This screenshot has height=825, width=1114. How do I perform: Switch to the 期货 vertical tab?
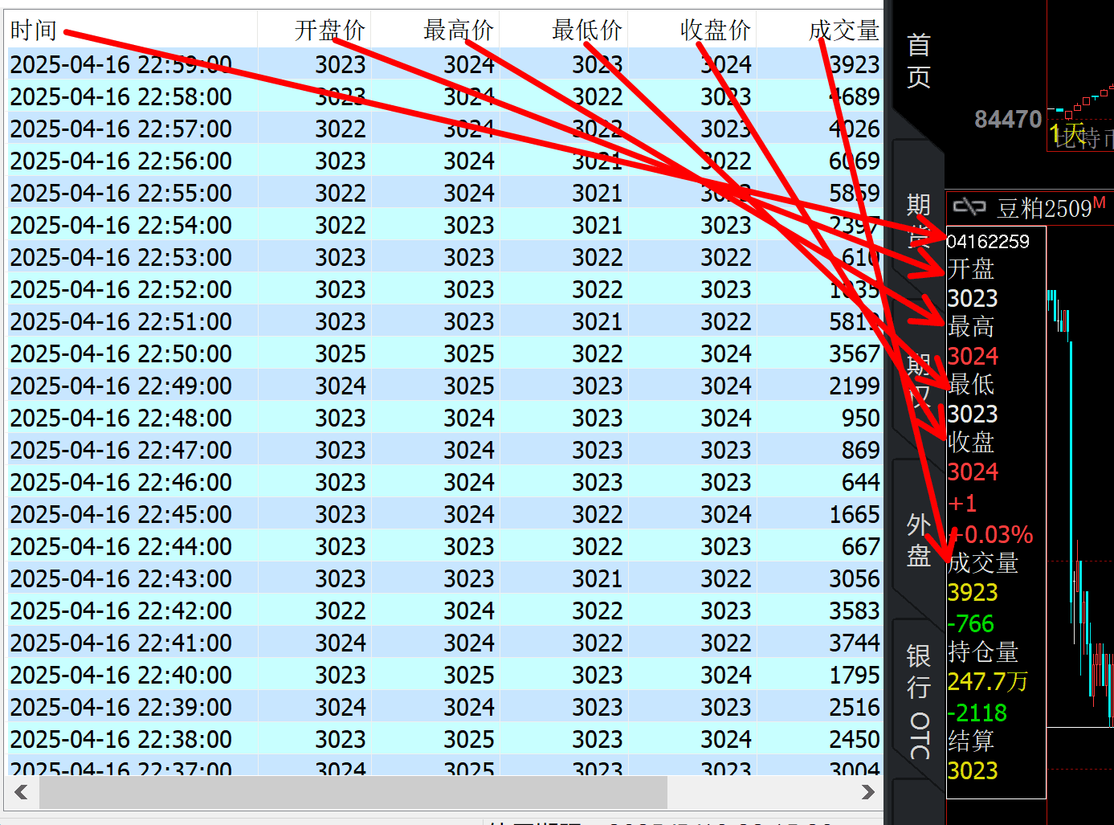pyautogui.click(x=918, y=219)
